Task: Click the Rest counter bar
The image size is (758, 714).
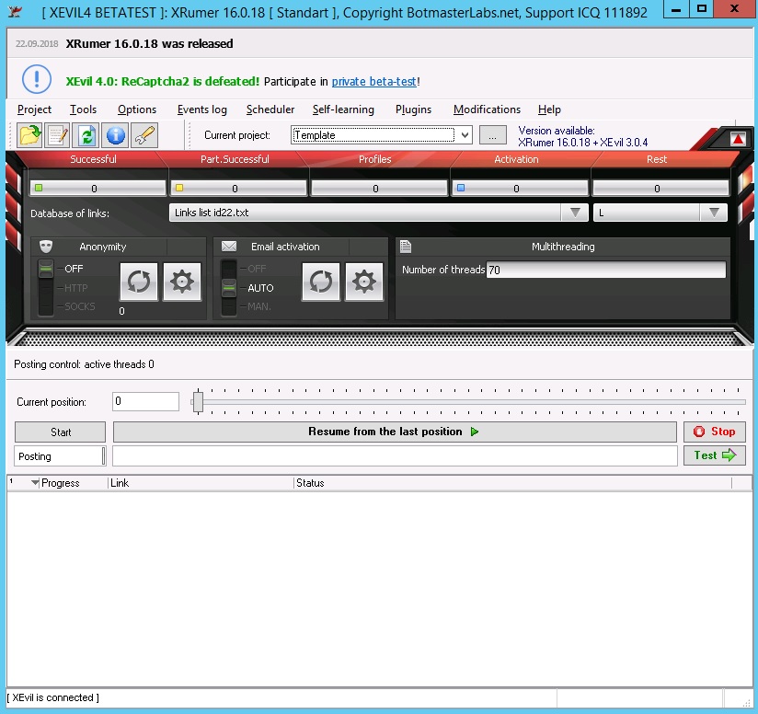Action: pyautogui.click(x=660, y=188)
